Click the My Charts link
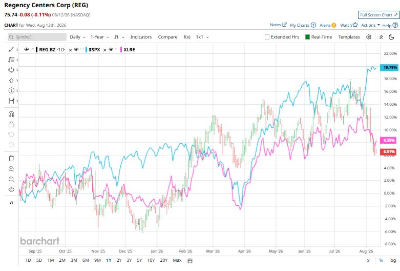Image resolution: width=400 pixels, height=271 pixels. coord(300,25)
